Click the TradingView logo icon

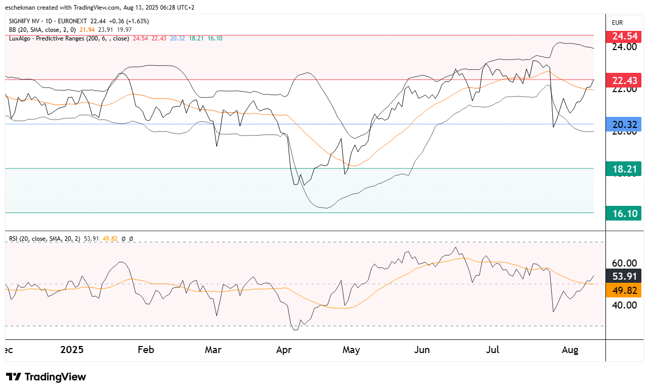tap(14, 377)
